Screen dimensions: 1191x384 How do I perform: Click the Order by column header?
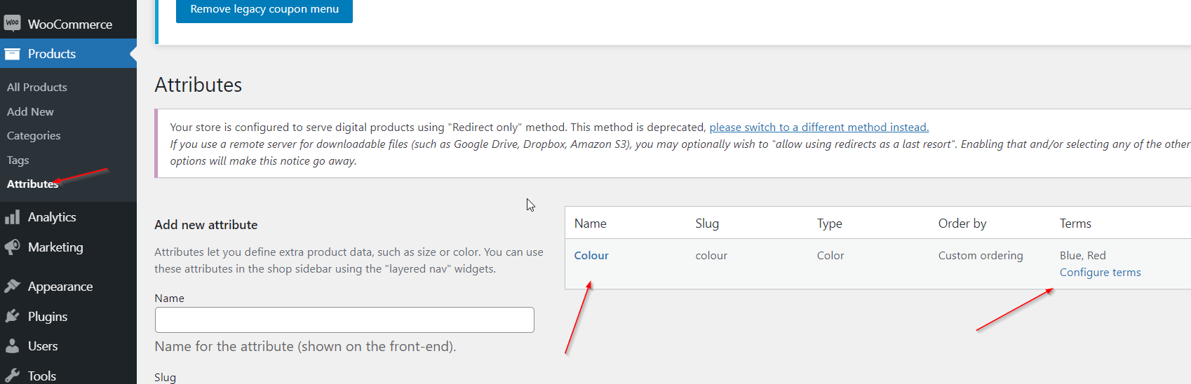pyautogui.click(x=962, y=224)
